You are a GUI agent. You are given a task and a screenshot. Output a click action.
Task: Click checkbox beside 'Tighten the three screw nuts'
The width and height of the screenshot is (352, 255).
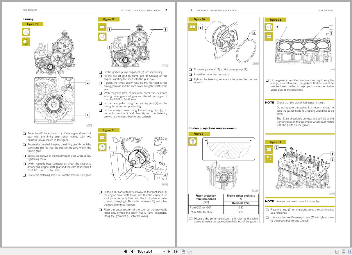tap(101, 83)
